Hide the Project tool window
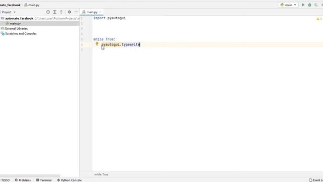Image resolution: width=323 pixels, height=182 pixels. click(x=76, y=12)
